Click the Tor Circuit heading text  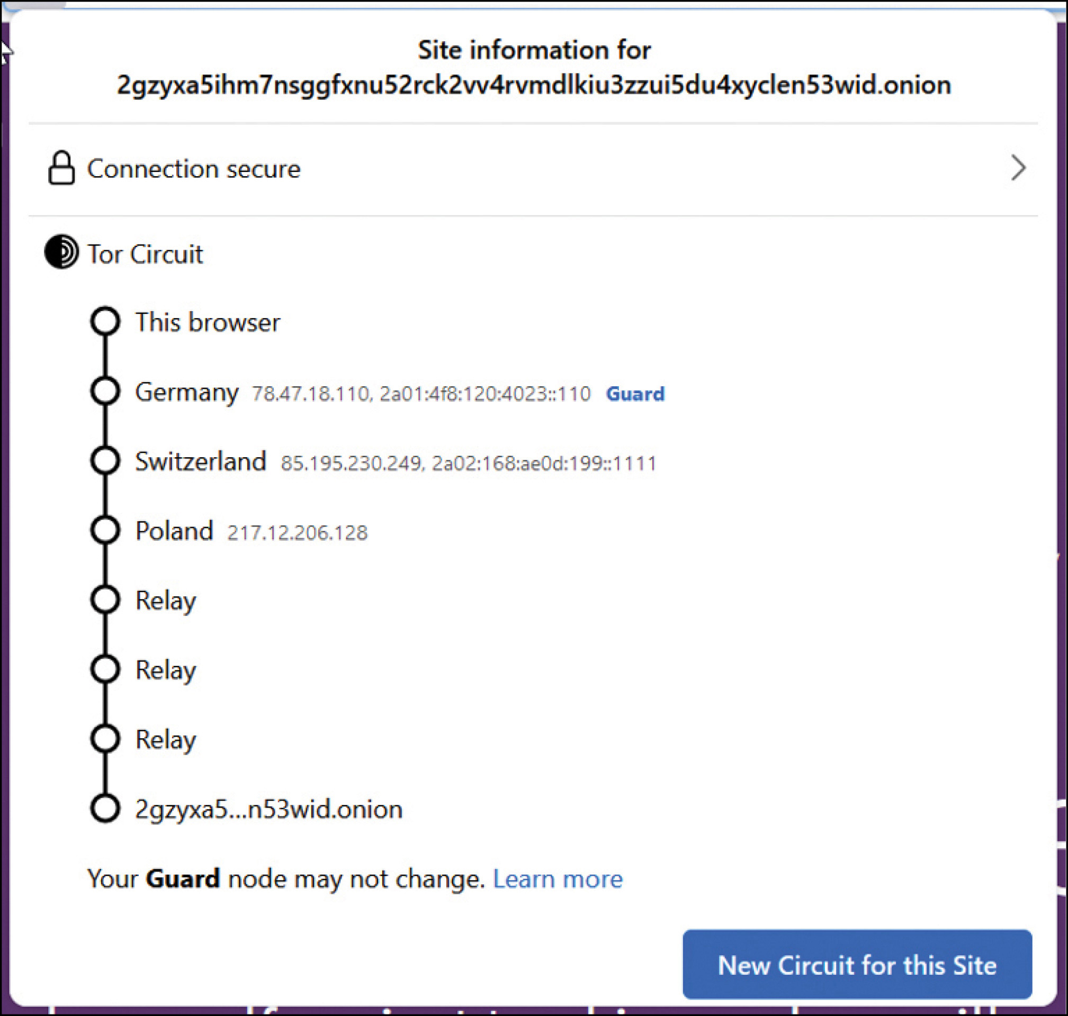click(x=145, y=254)
